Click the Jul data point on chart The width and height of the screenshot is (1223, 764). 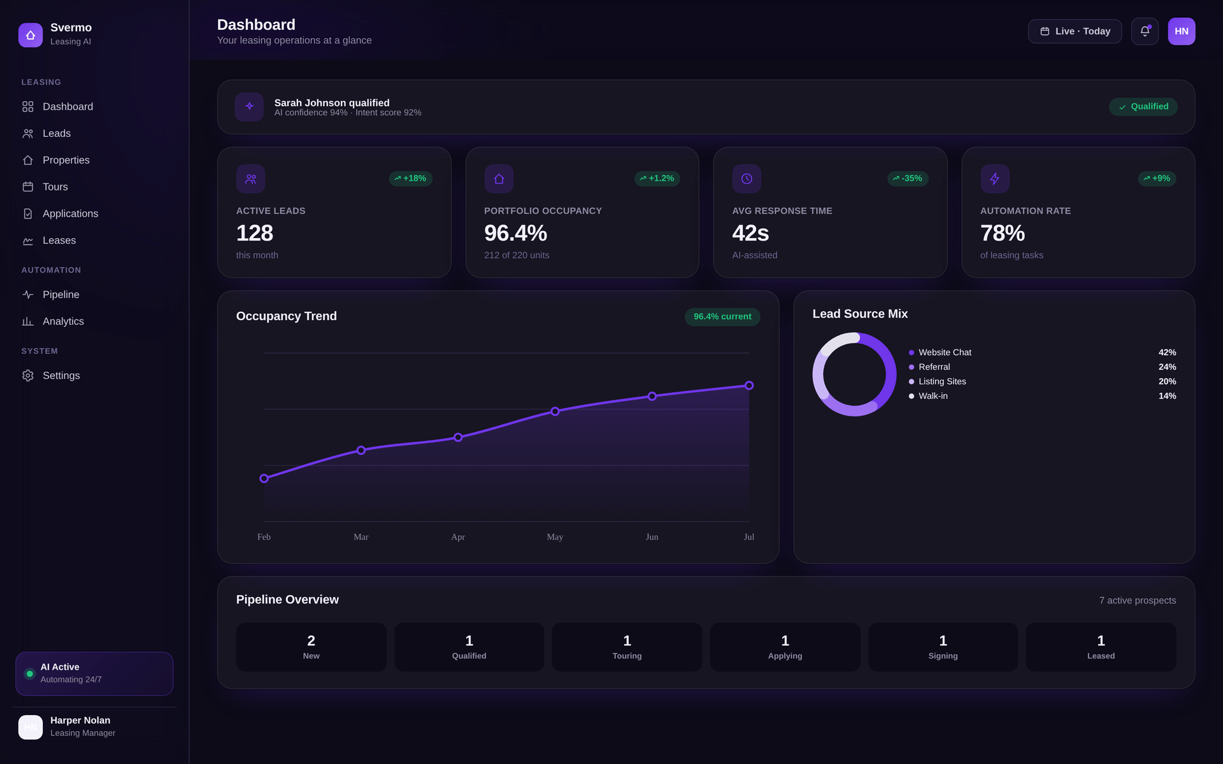pyautogui.click(x=749, y=385)
